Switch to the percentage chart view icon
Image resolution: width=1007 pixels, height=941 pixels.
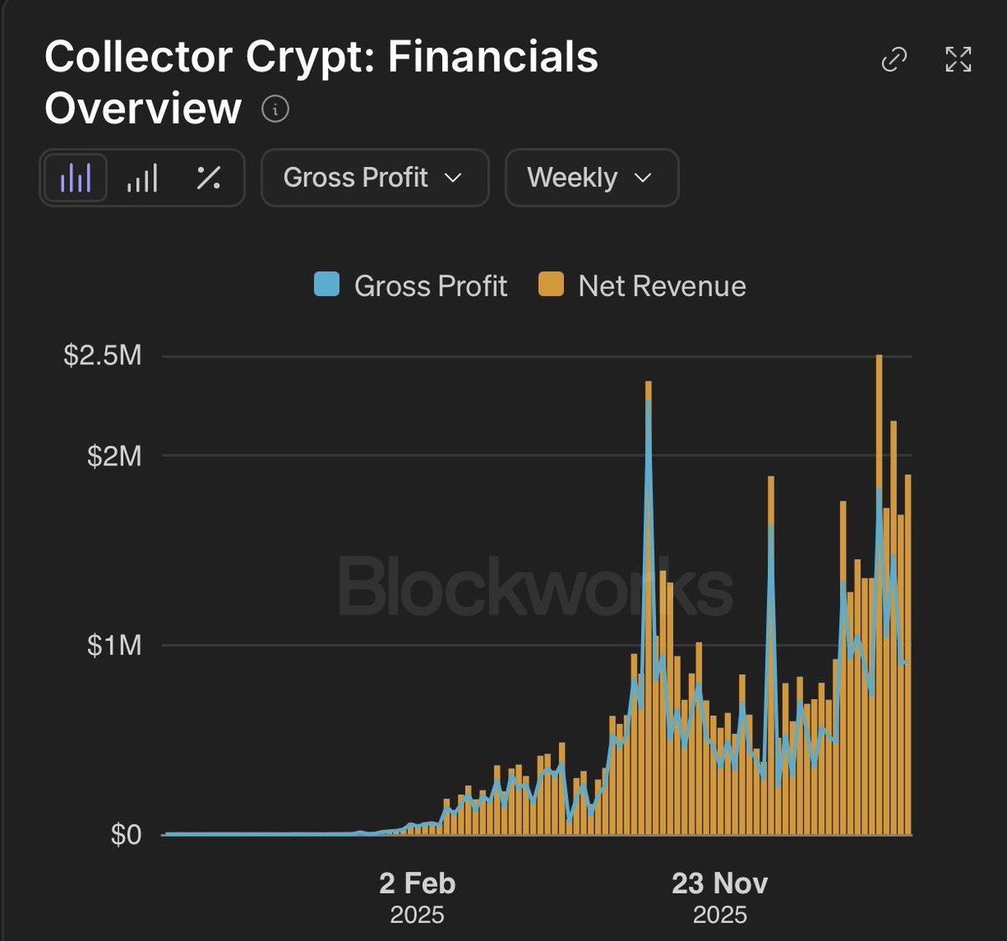[208, 178]
